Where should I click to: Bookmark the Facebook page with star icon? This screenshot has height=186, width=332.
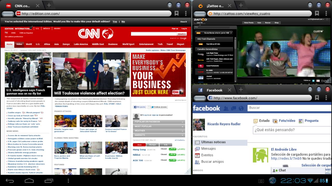[317, 98]
